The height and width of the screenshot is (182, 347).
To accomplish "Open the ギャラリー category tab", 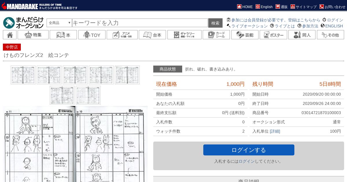I will pyautogui.click(x=184, y=35).
